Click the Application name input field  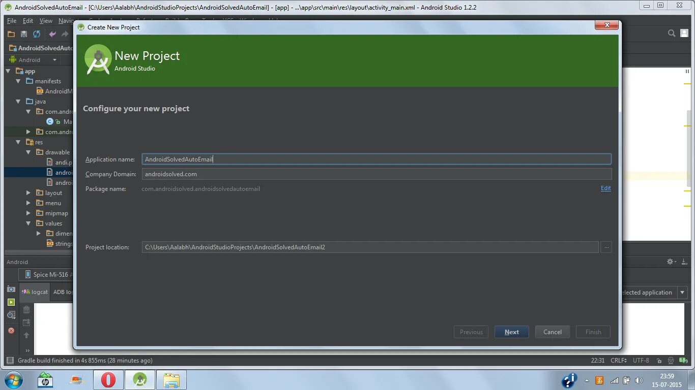coord(377,159)
